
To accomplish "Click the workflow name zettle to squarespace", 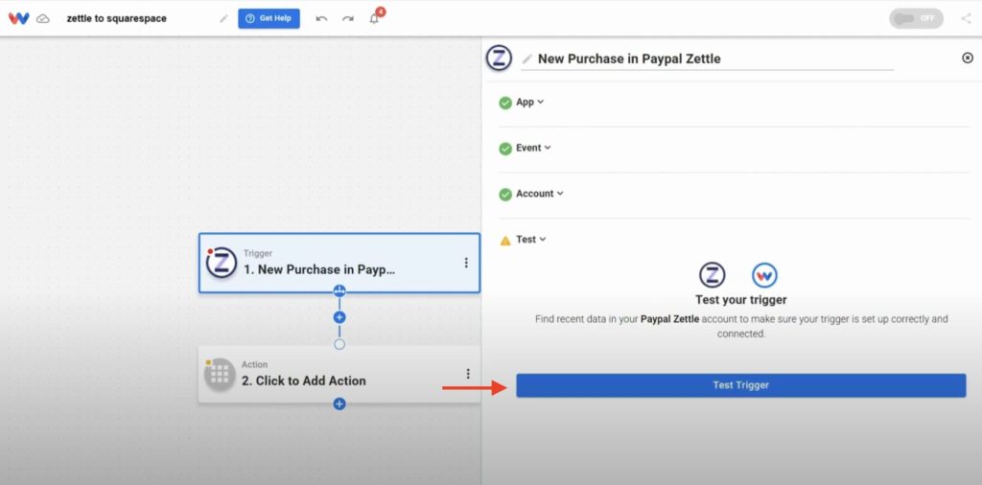I will (116, 19).
